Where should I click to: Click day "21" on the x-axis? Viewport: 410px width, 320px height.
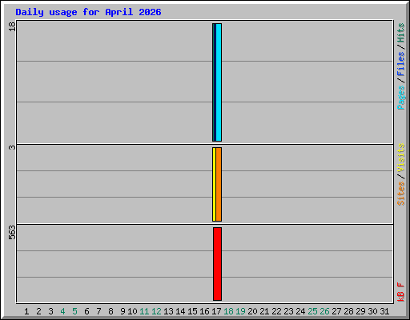pos(264,311)
